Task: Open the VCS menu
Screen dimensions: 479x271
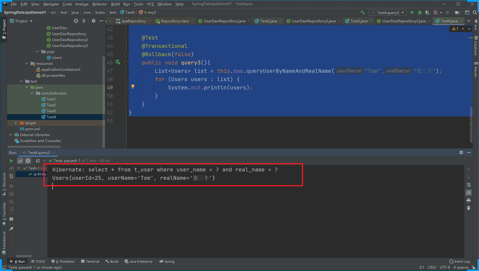Action: [150, 4]
